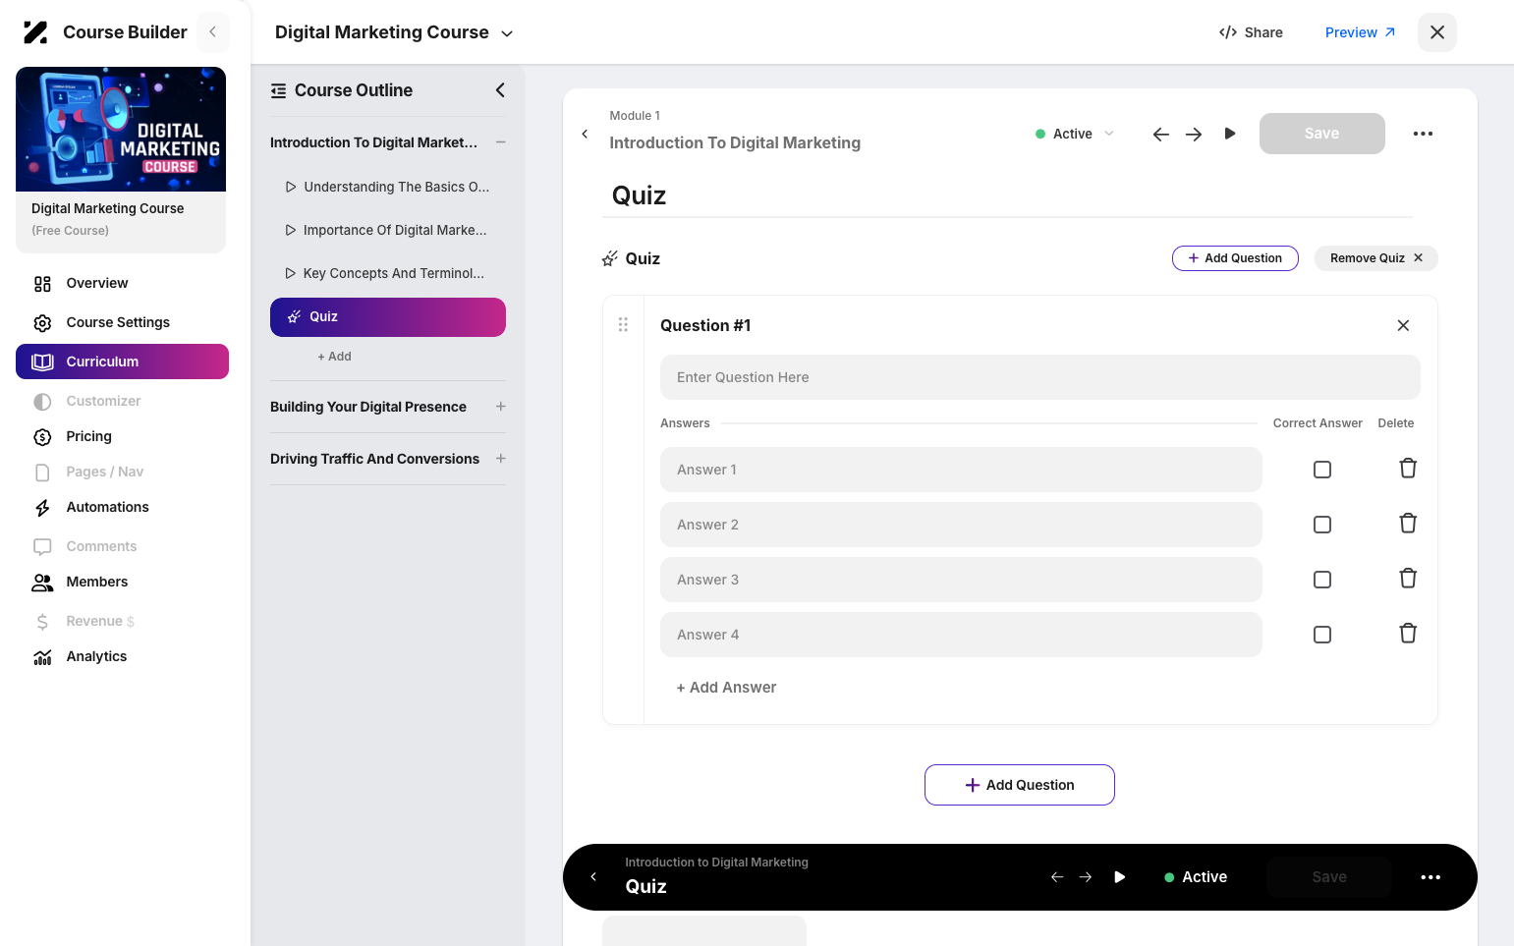Image resolution: width=1514 pixels, height=946 pixels.
Task: Click Remove Quiz button
Action: point(1375,258)
